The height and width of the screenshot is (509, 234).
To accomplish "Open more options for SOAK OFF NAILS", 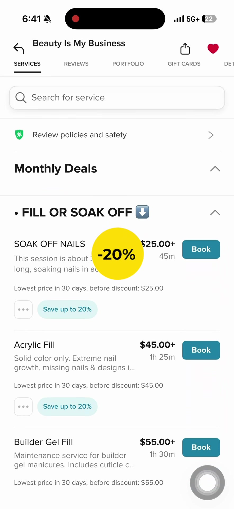I will click(x=23, y=309).
